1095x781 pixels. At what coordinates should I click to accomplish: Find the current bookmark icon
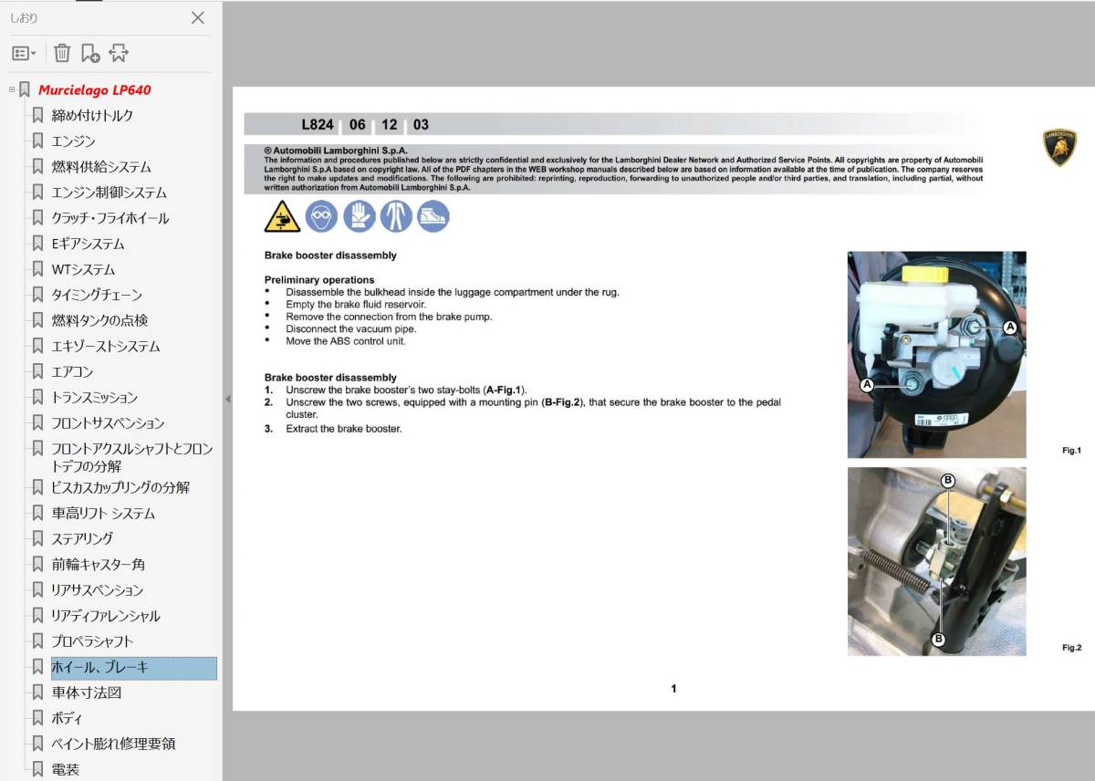point(119,53)
